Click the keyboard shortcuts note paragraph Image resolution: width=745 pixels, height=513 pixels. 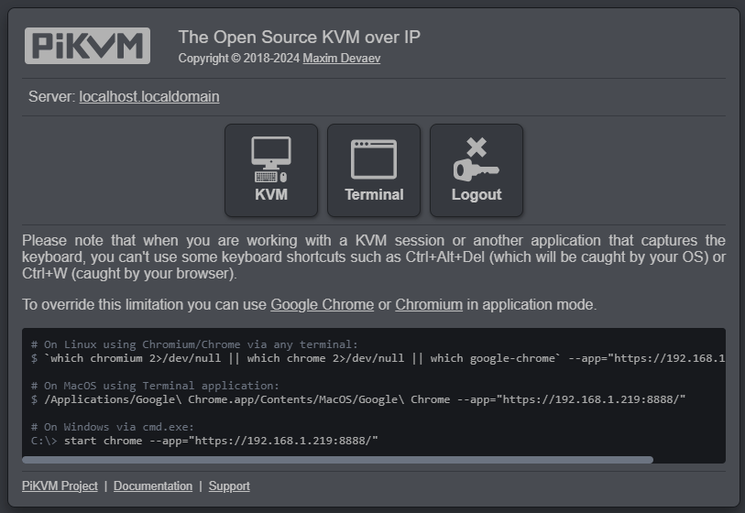[x=374, y=256]
